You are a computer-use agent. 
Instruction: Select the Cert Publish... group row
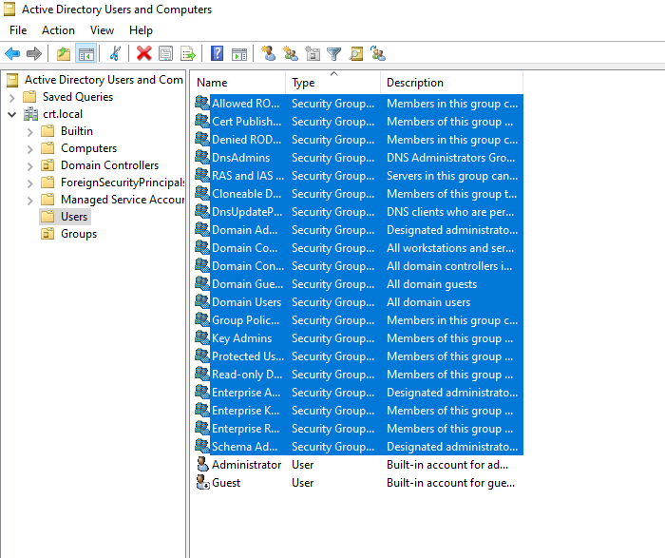coord(359,121)
